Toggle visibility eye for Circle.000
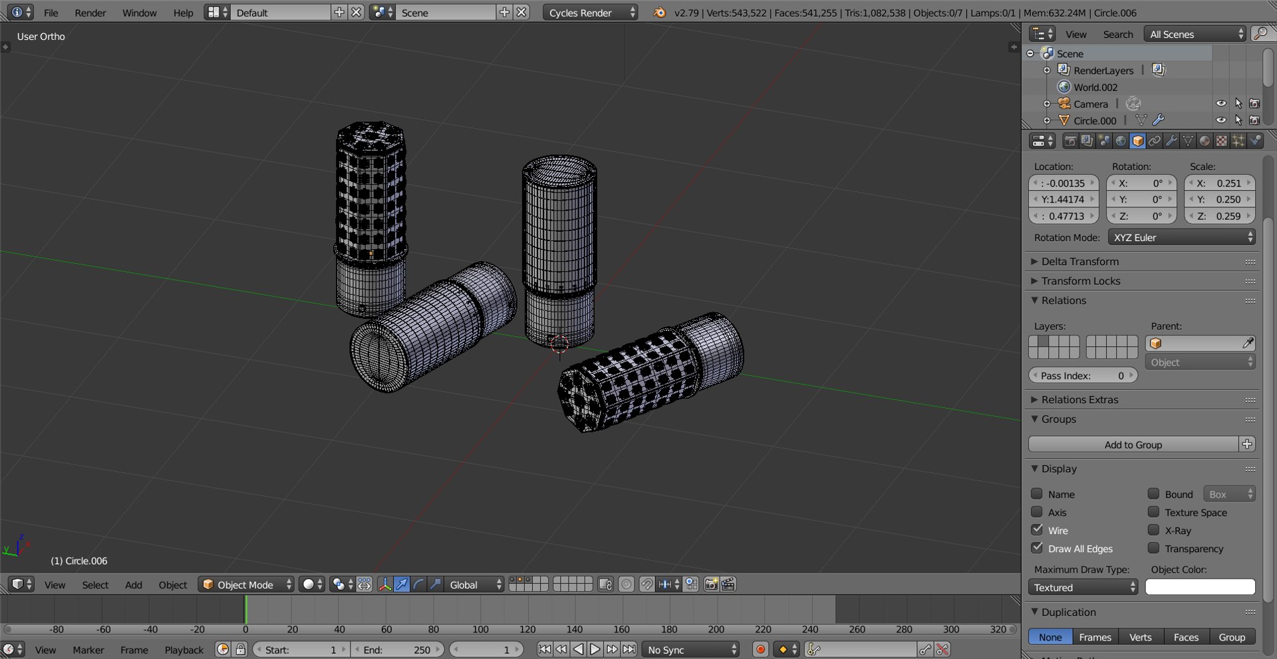This screenshot has width=1277, height=659. pos(1221,120)
